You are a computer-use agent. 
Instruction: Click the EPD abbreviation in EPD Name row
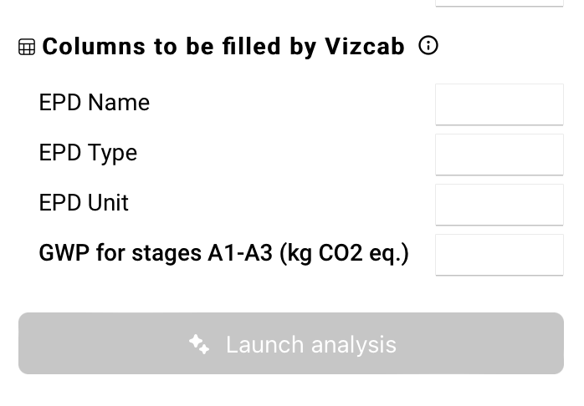coord(60,102)
